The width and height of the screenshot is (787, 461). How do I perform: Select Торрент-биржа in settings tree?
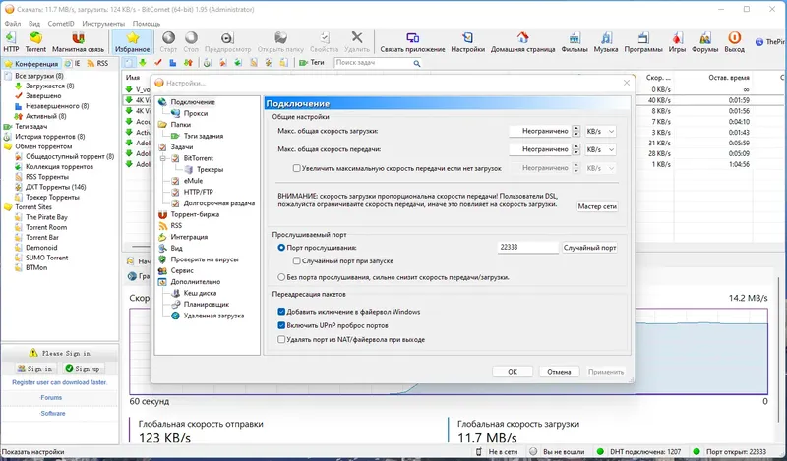[195, 214]
